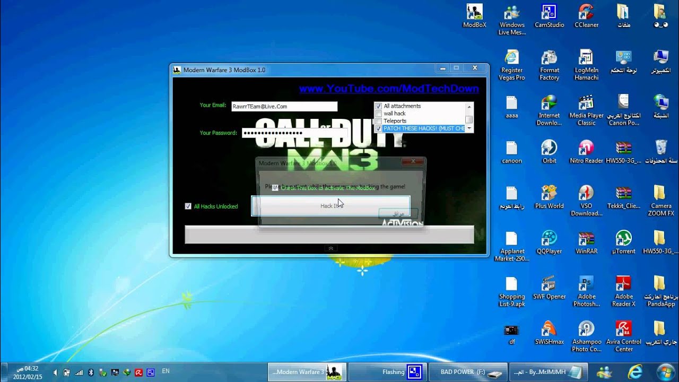Click the EN language indicator
The height and width of the screenshot is (382, 679).
coord(166,372)
